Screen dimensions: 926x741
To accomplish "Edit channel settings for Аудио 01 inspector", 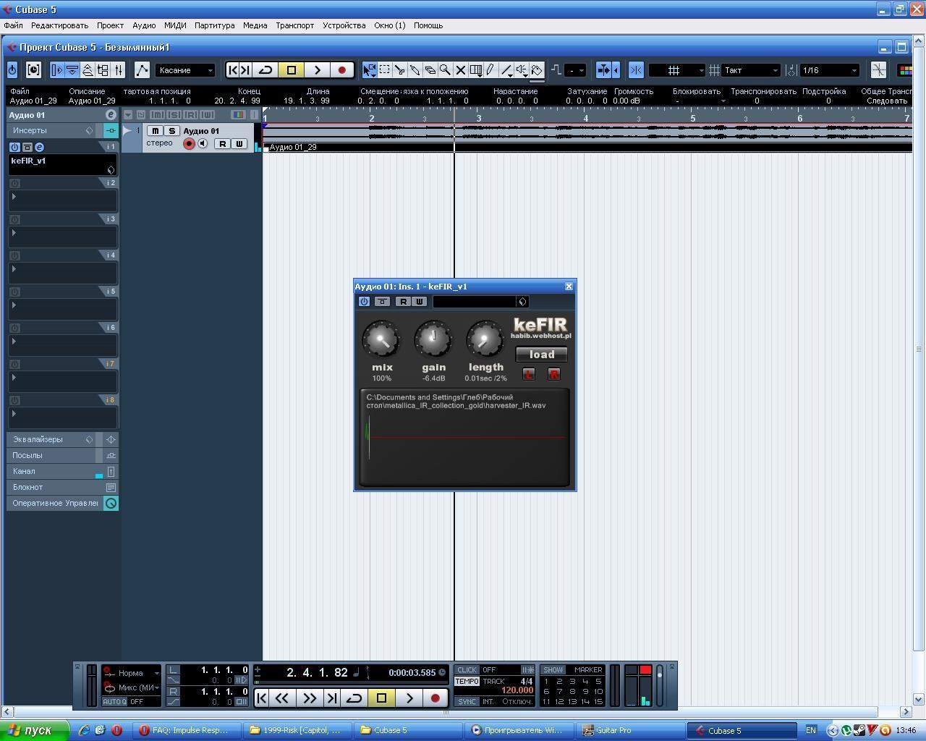I will click(111, 115).
